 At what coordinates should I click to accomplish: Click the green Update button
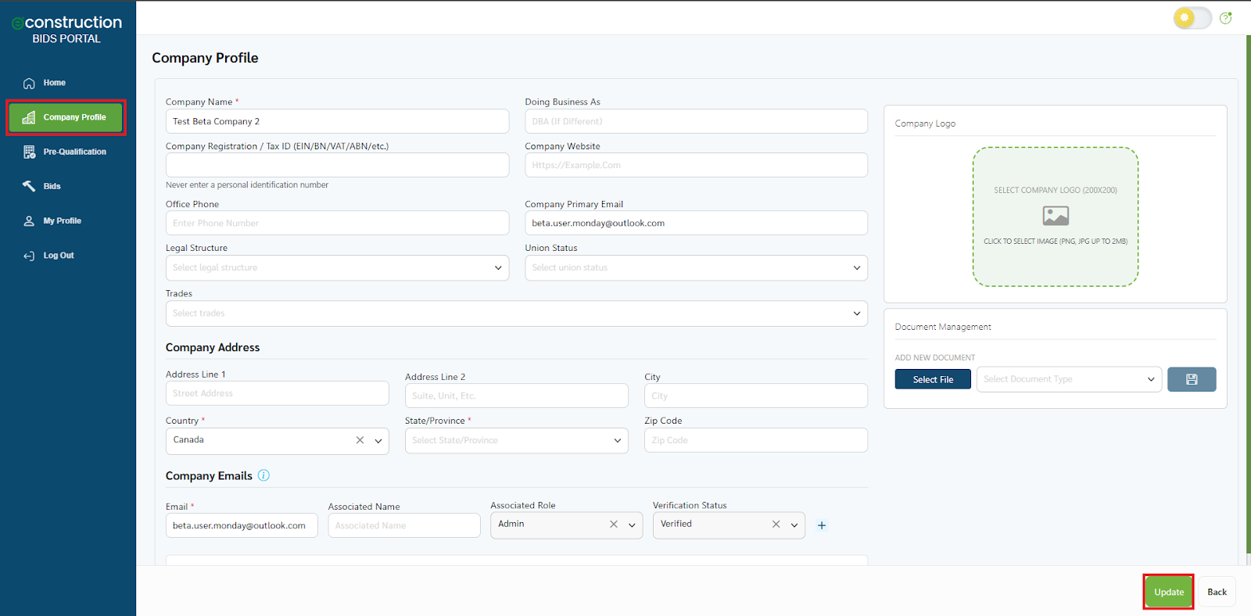(1168, 592)
